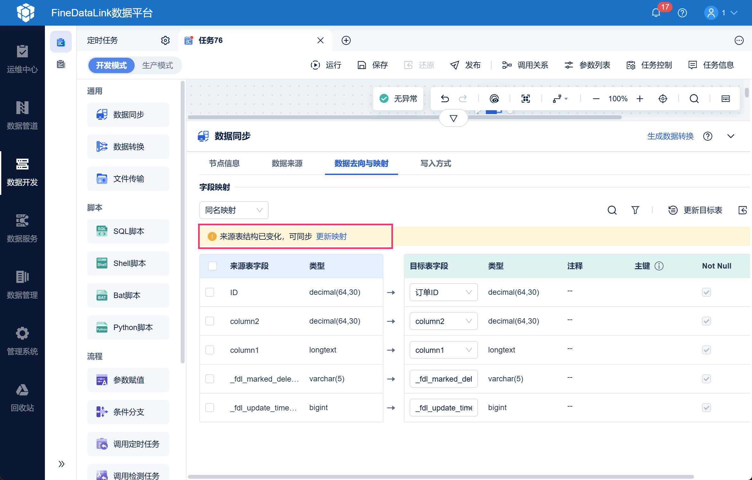Locate the node on canvas
Screen dimensions: 752x480
pyautogui.click(x=663, y=99)
